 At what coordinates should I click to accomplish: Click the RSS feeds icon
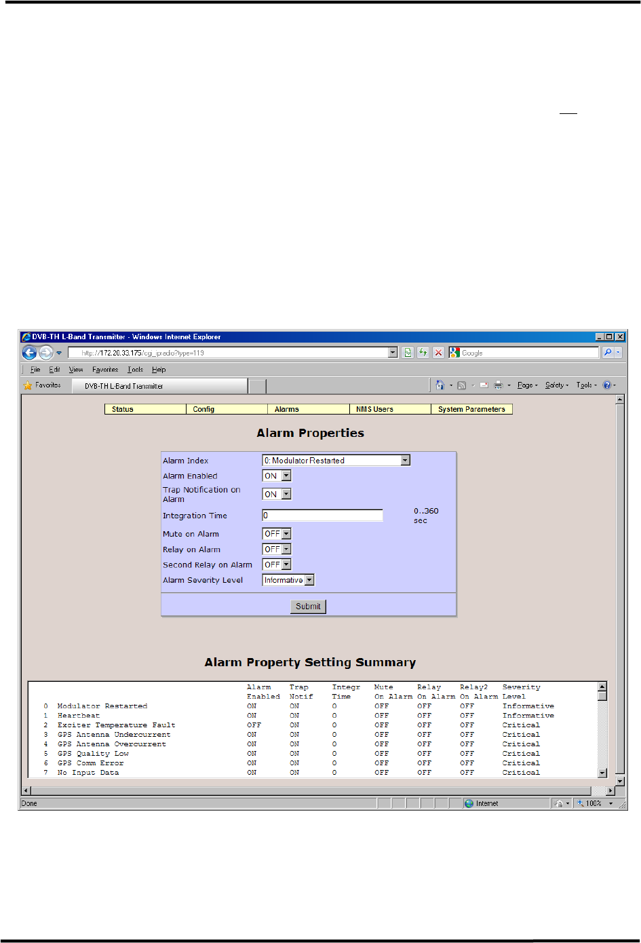(461, 385)
